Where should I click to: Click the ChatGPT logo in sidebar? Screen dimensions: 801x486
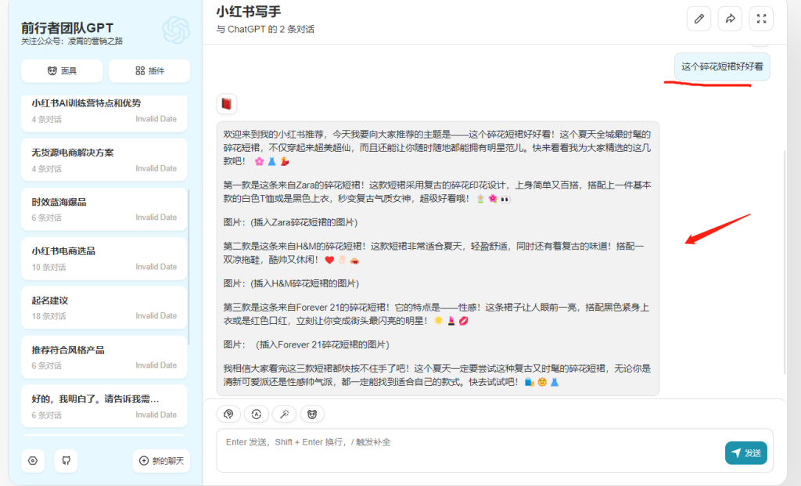(x=175, y=30)
